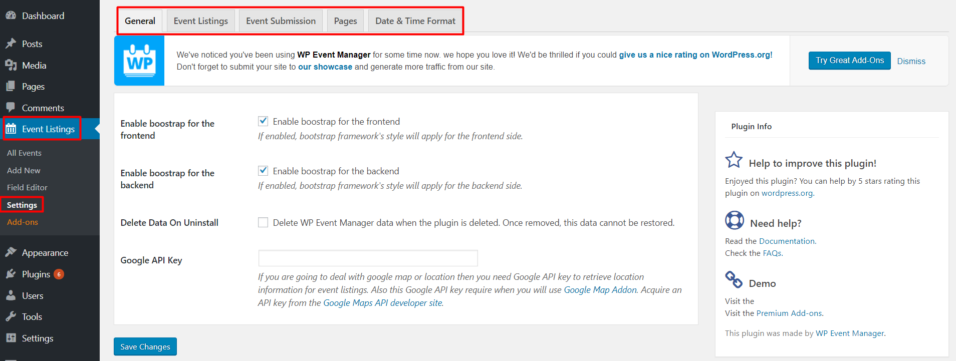Image resolution: width=956 pixels, height=361 pixels.
Task: Click the Save Changes button
Action: [x=145, y=346]
